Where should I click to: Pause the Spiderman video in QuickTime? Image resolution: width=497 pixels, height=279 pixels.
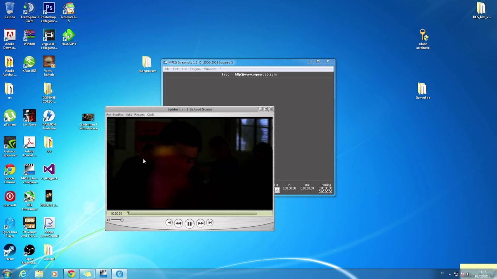click(x=189, y=223)
